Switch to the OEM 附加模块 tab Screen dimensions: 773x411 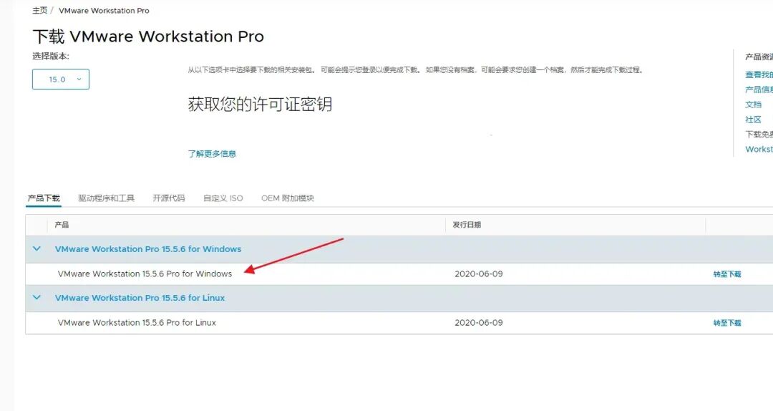pyautogui.click(x=288, y=198)
